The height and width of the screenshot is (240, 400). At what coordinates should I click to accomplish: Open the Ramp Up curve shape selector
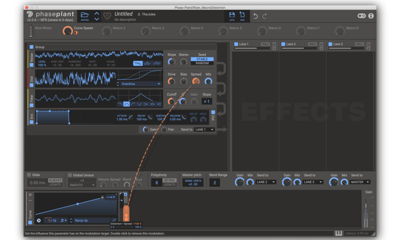pyautogui.click(x=92, y=220)
